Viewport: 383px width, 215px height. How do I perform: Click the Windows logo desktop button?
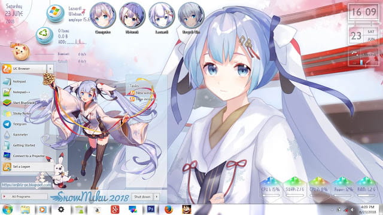[56, 13]
